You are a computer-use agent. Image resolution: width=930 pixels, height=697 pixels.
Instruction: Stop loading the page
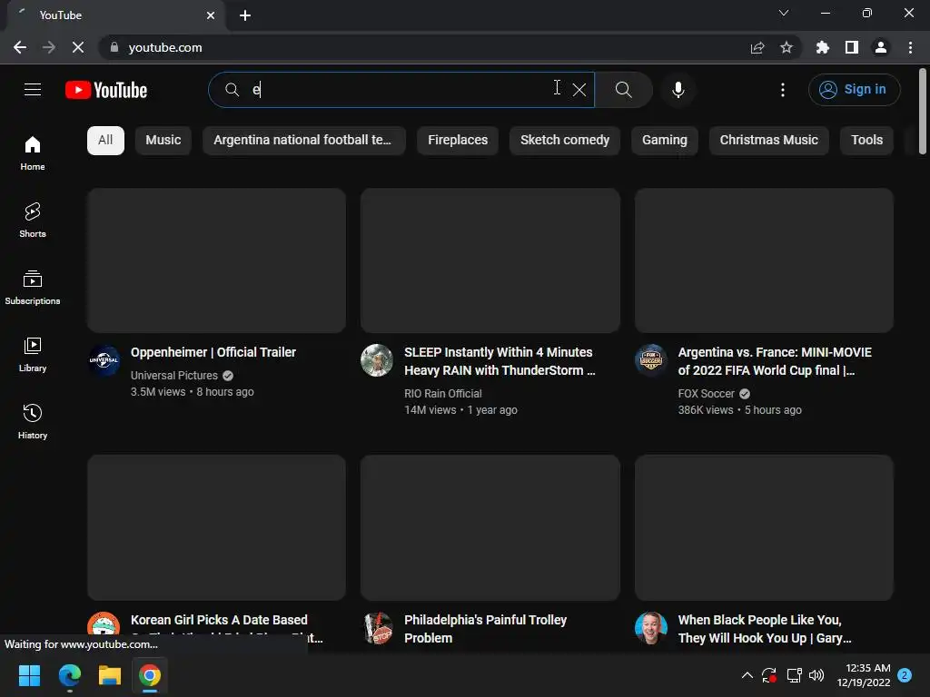(x=78, y=47)
